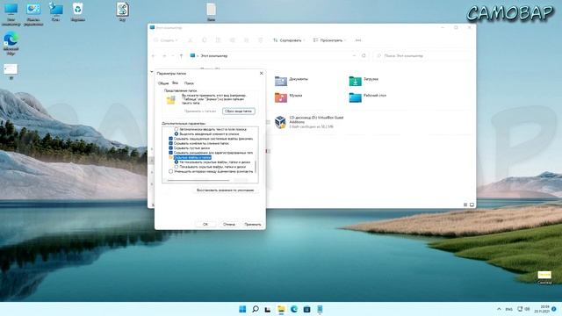Image resolution: width=562 pixels, height=316 pixels.
Task: Click the Этот компьютер address bar path
Action: click(214, 56)
